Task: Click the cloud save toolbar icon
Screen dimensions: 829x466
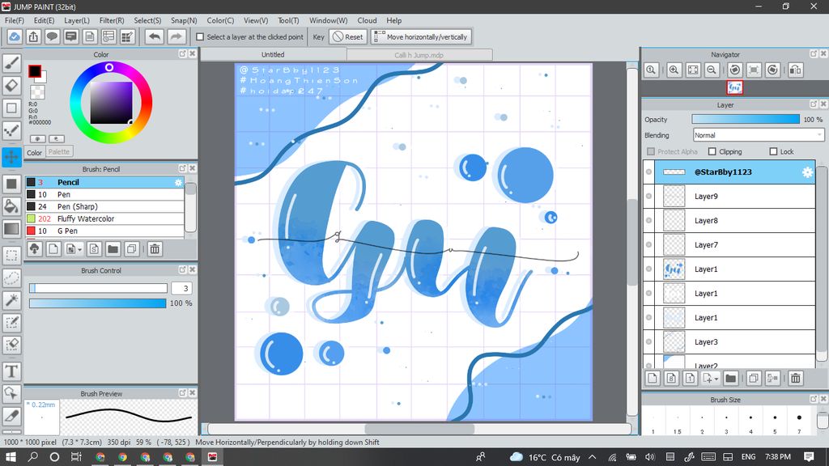Action: point(15,36)
